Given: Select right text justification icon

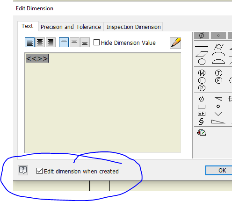Looking at the screenshot, I should (51, 42).
